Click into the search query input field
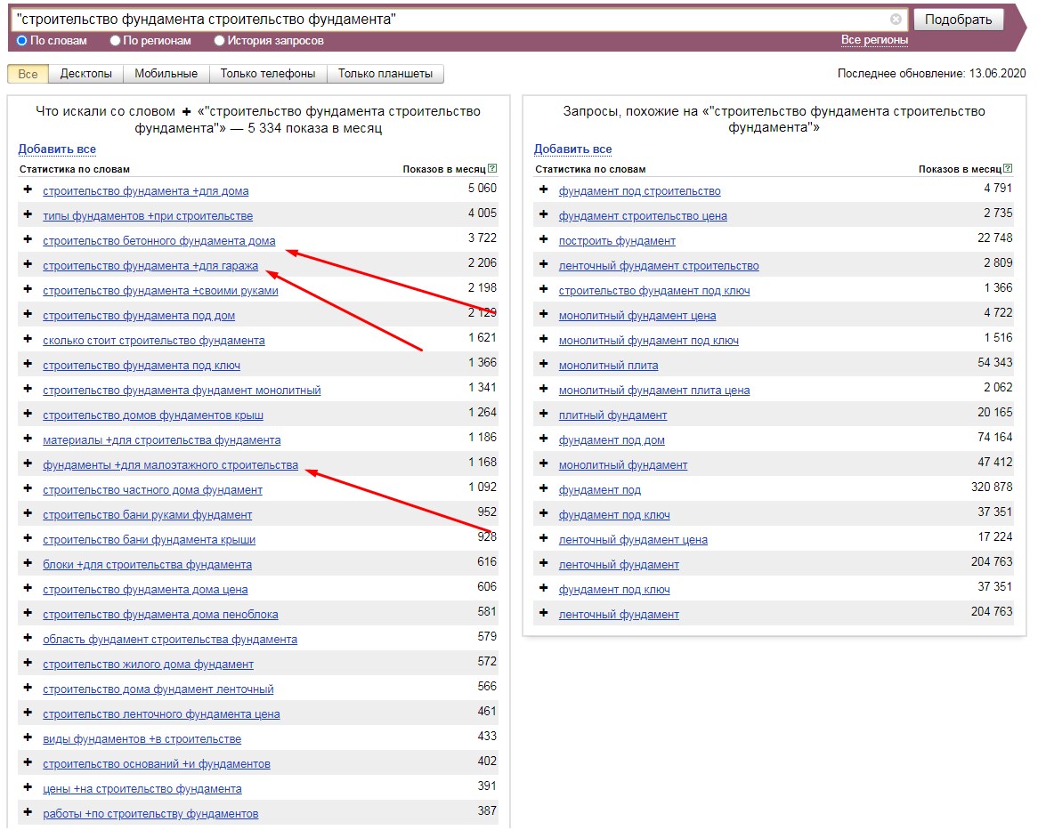This screenshot has width=1038, height=830. point(450,20)
